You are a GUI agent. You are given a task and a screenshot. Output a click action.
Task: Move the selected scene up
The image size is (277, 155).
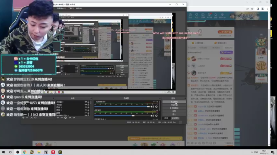[32, 117]
